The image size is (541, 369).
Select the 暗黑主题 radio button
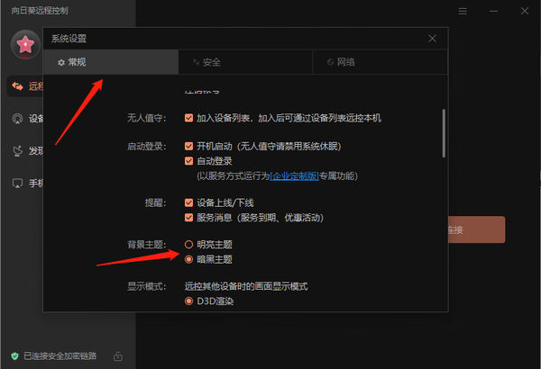tap(188, 259)
